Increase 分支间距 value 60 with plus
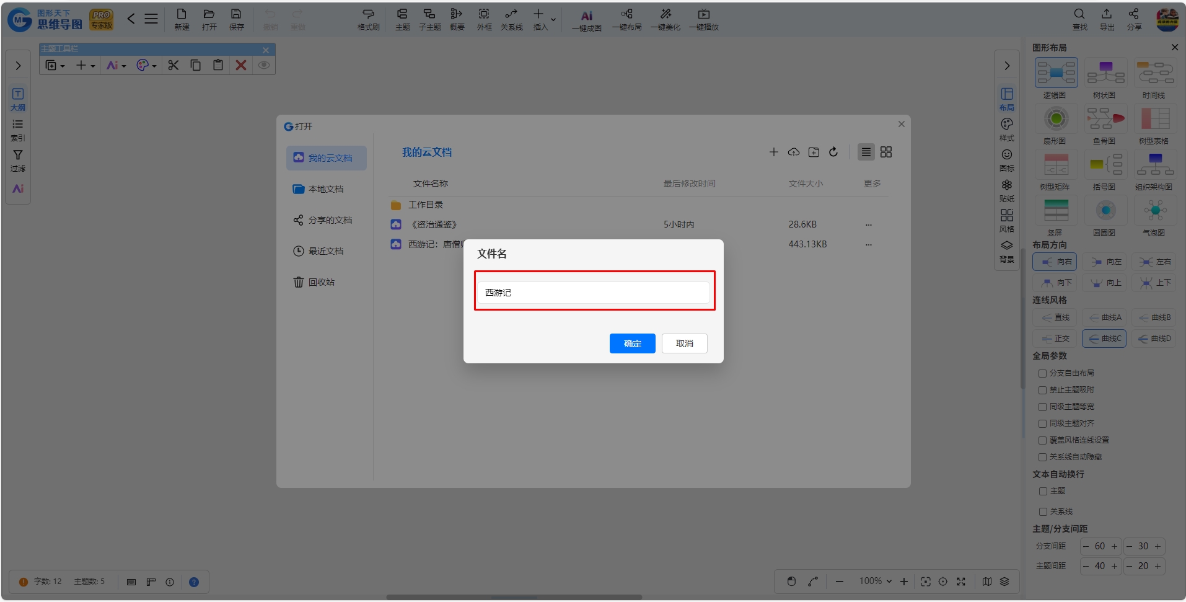 tap(1114, 546)
